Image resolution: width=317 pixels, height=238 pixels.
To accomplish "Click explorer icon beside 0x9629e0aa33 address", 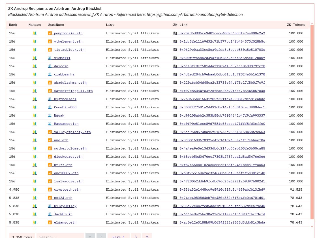I will pos(175,50).
